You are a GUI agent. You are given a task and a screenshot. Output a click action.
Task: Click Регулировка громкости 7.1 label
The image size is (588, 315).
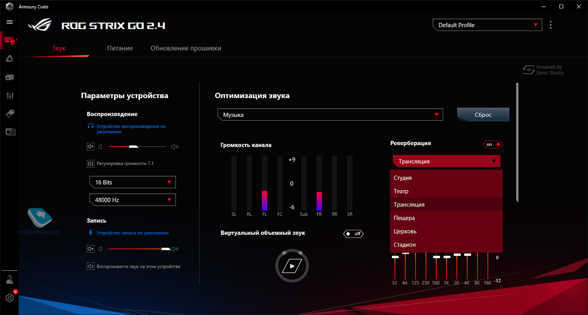click(125, 164)
